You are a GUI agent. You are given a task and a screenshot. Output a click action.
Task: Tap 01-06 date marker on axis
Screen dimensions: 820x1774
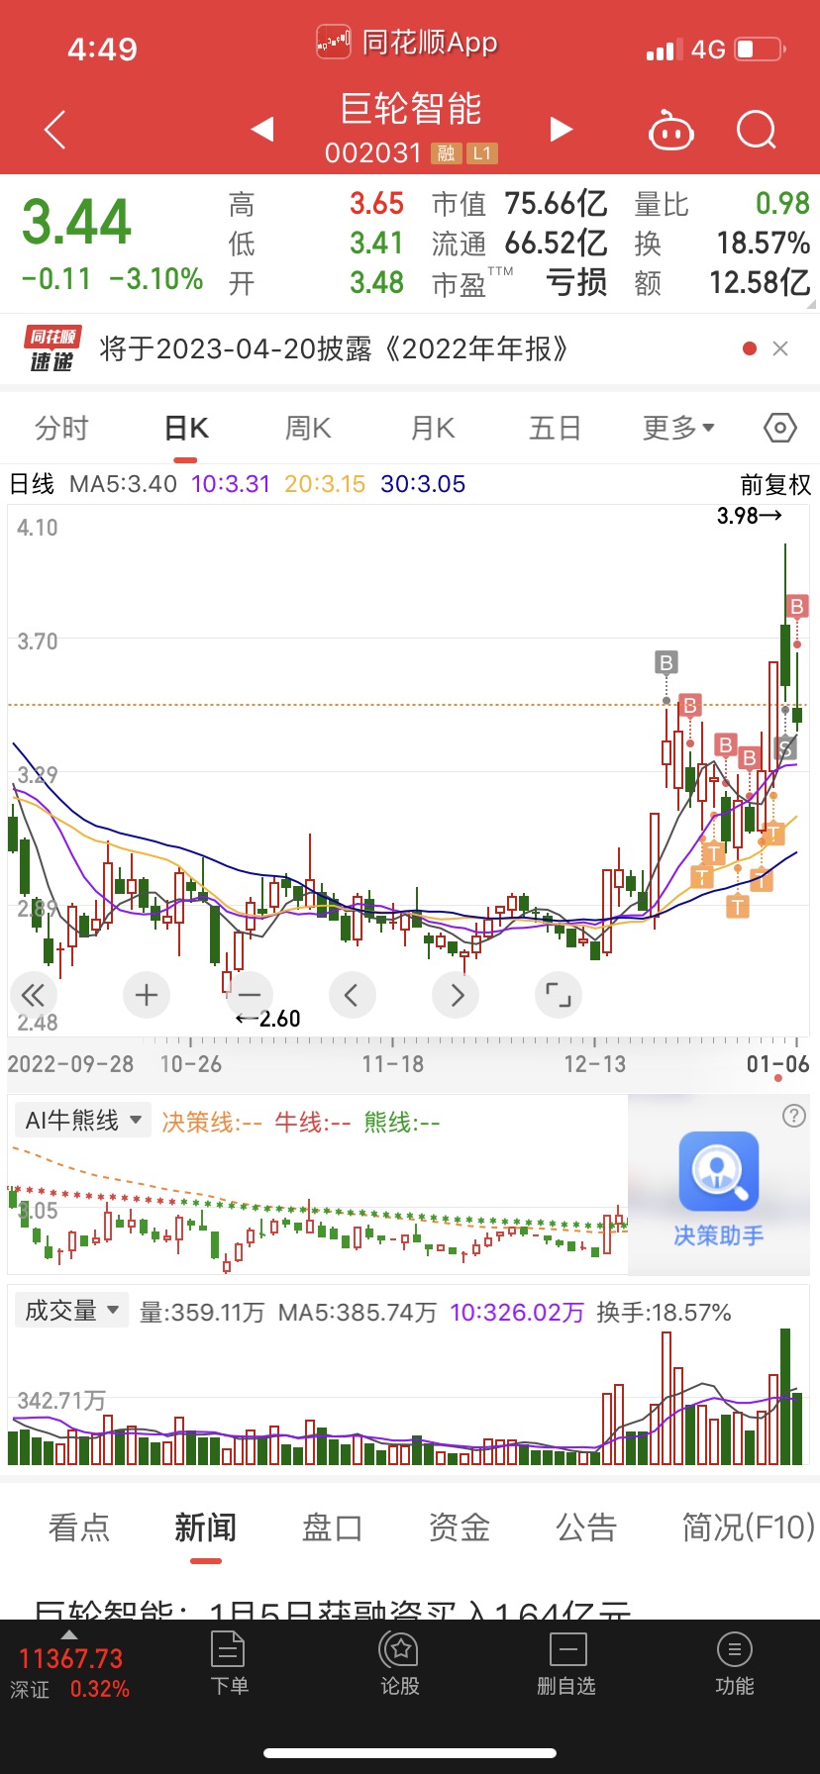pos(777,1064)
